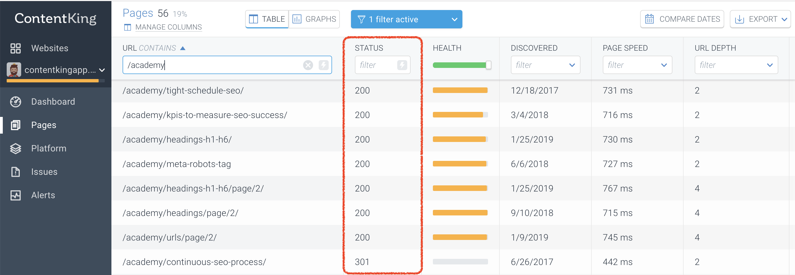Click the Alerts pulse icon
The width and height of the screenshot is (795, 275).
click(15, 195)
